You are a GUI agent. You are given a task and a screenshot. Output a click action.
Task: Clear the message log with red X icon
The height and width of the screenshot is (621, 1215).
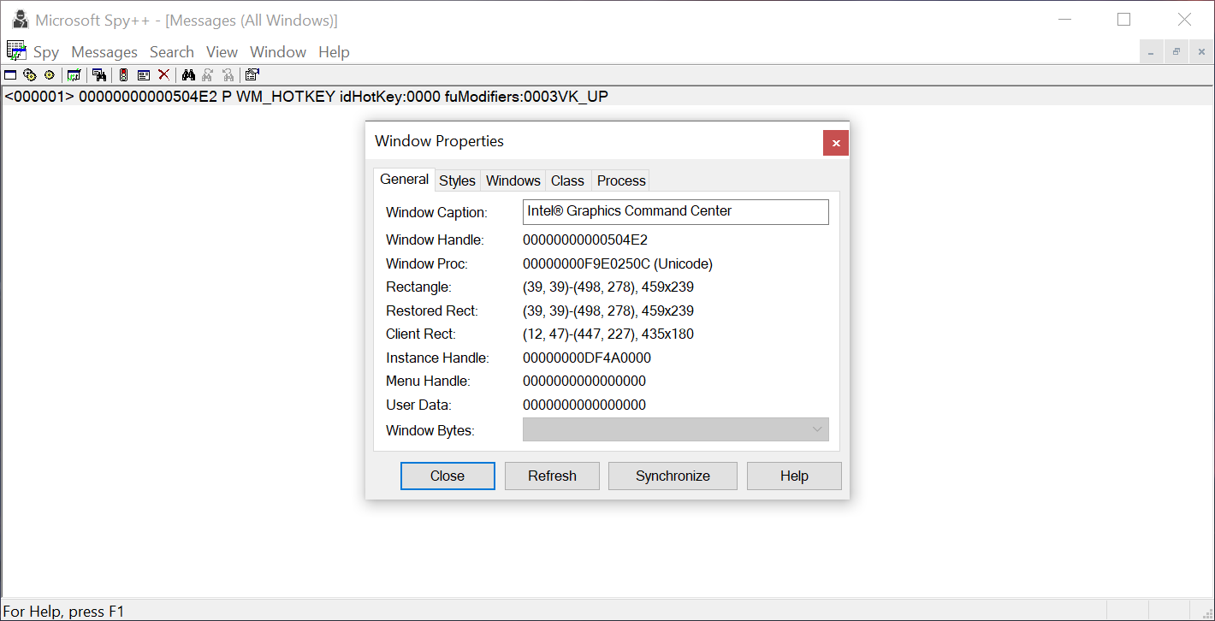pos(163,75)
